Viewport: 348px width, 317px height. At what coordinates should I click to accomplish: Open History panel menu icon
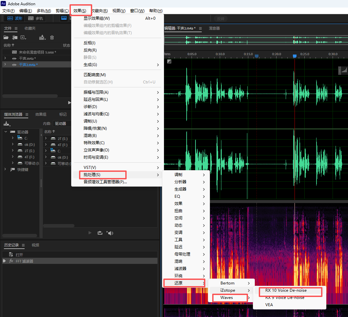pyautogui.click(x=23, y=245)
